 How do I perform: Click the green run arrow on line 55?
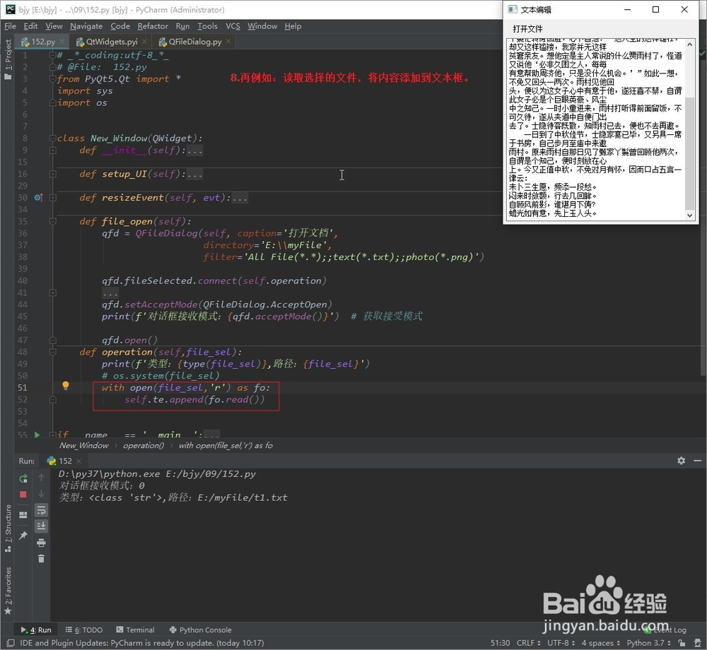point(37,435)
